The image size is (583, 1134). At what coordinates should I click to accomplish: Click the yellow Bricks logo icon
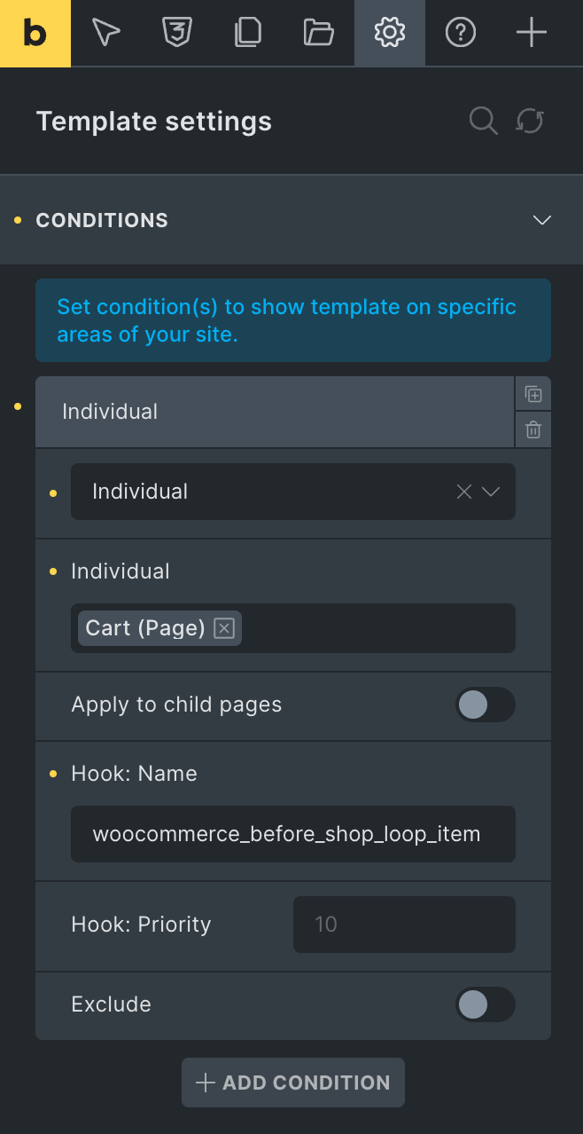click(x=35, y=34)
